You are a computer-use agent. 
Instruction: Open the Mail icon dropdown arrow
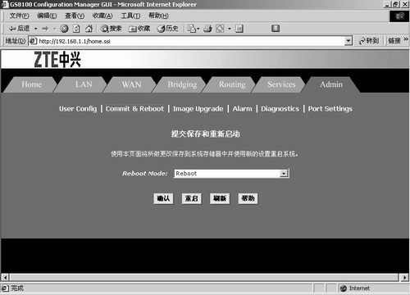(198, 29)
